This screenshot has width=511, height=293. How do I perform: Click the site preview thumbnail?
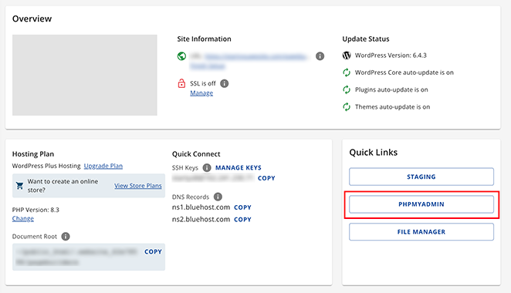[85, 76]
